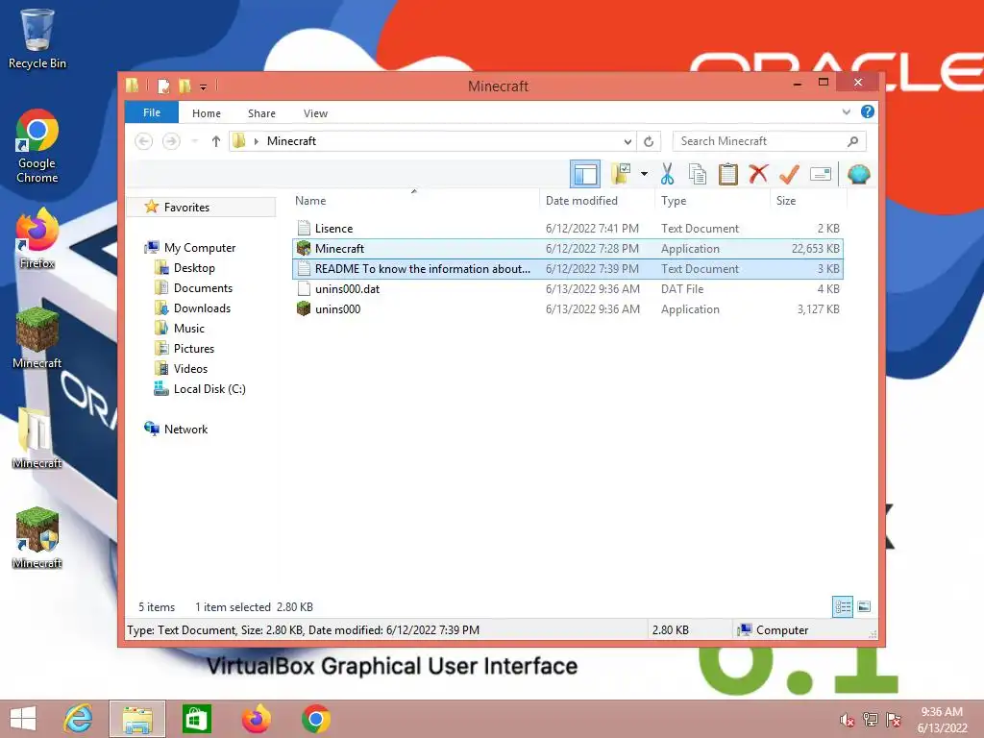This screenshot has width=984, height=738.
Task: Select the Minecraft shield installer desktop icon
Action: (x=37, y=538)
